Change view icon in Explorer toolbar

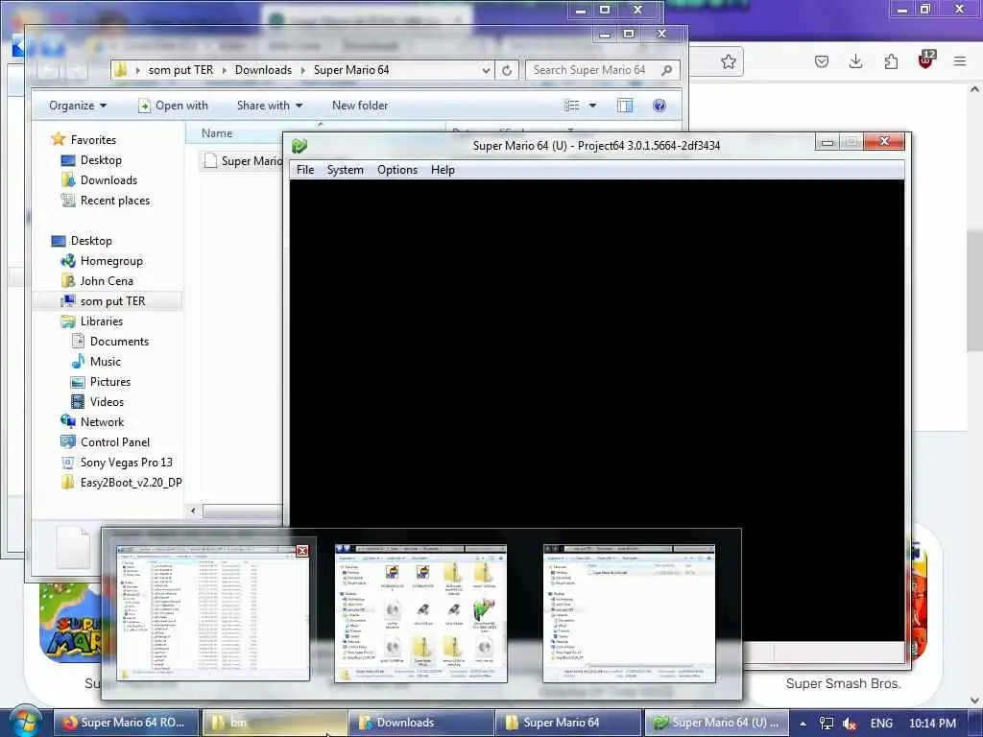[x=572, y=106]
